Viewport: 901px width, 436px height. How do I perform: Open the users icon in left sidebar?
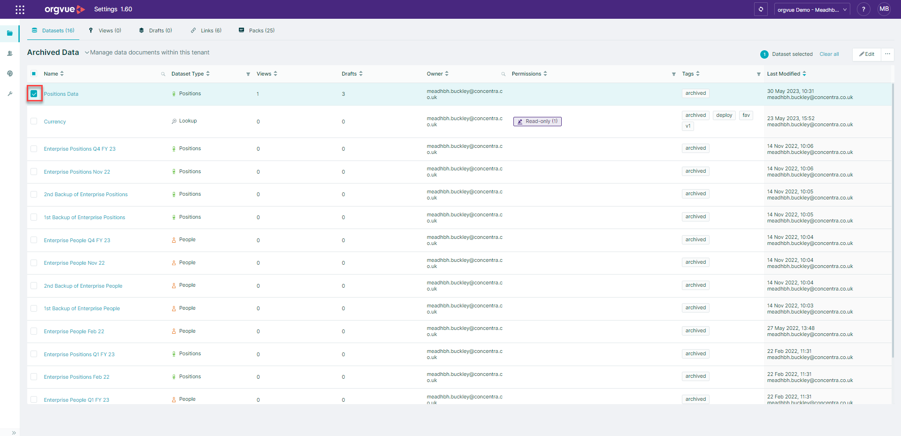[x=10, y=54]
